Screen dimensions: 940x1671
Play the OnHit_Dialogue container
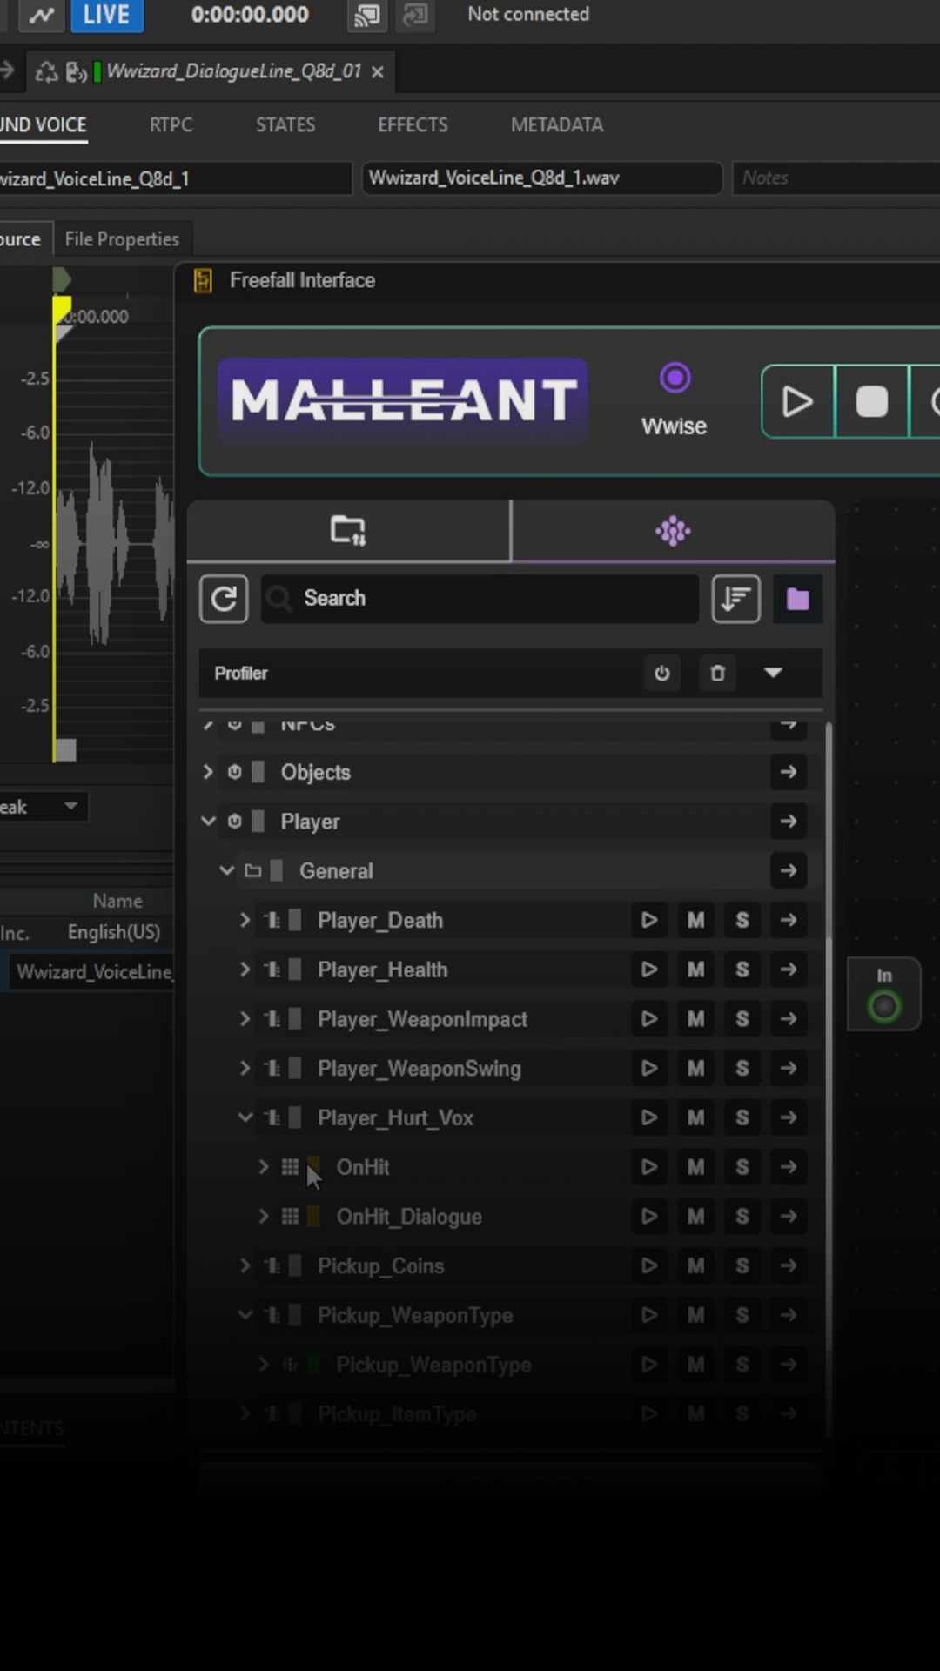tap(649, 1217)
